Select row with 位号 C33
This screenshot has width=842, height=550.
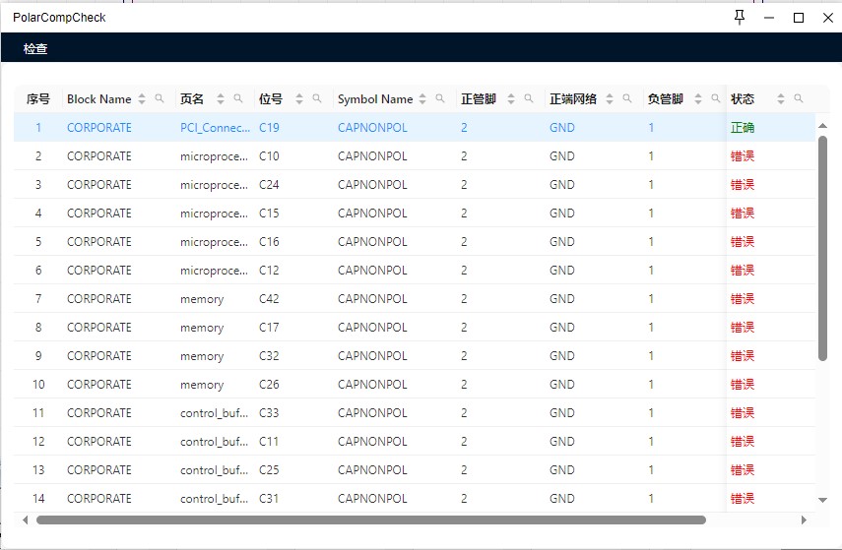415,412
